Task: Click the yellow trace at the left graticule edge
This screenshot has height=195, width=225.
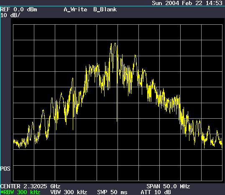Action: click(x=14, y=141)
